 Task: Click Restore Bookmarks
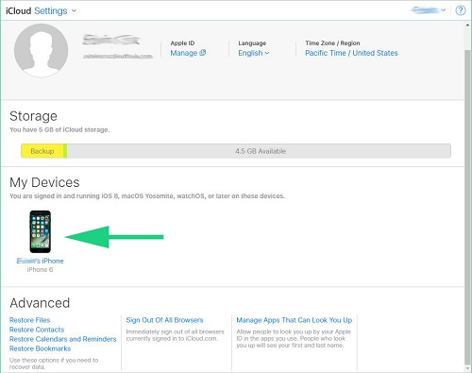[40, 348]
